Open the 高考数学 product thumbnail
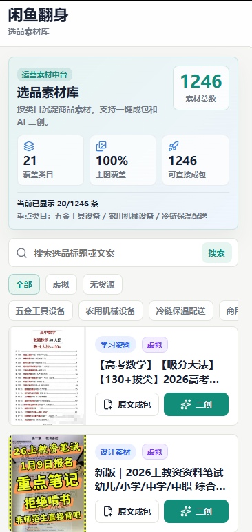This screenshot has width=252, height=532. point(48,376)
